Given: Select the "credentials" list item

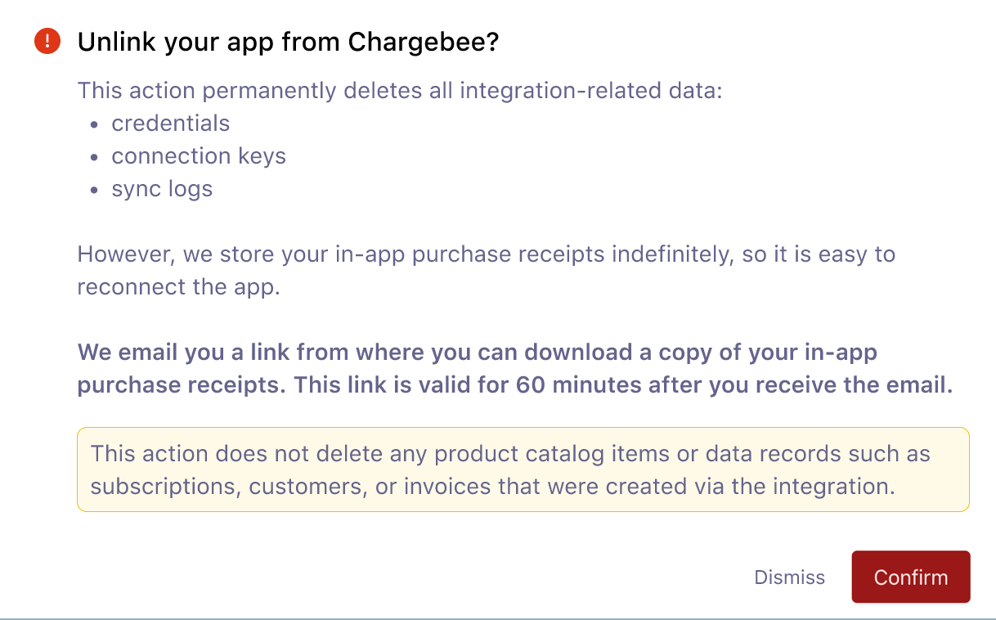Looking at the screenshot, I should point(171,124).
